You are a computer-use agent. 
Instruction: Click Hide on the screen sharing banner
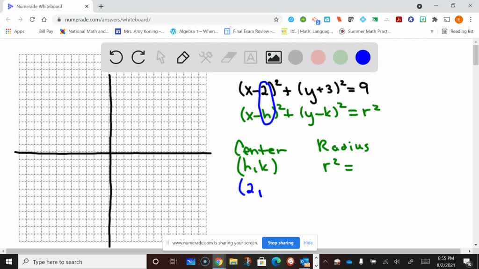click(308, 243)
